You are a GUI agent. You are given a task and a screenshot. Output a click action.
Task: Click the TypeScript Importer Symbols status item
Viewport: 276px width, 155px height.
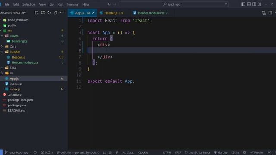(78, 152)
